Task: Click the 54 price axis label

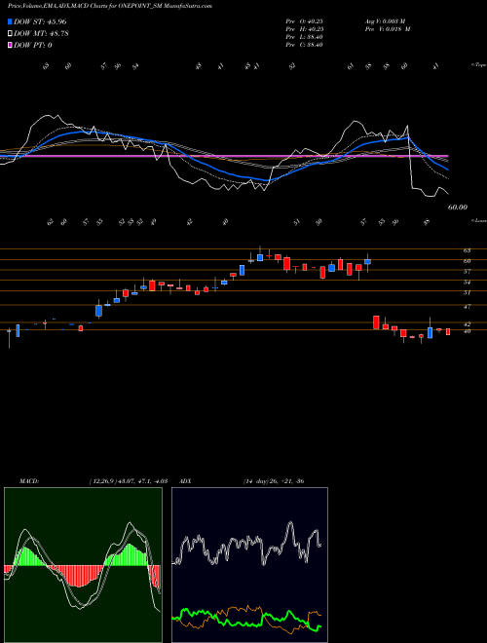Action: pos(468,283)
